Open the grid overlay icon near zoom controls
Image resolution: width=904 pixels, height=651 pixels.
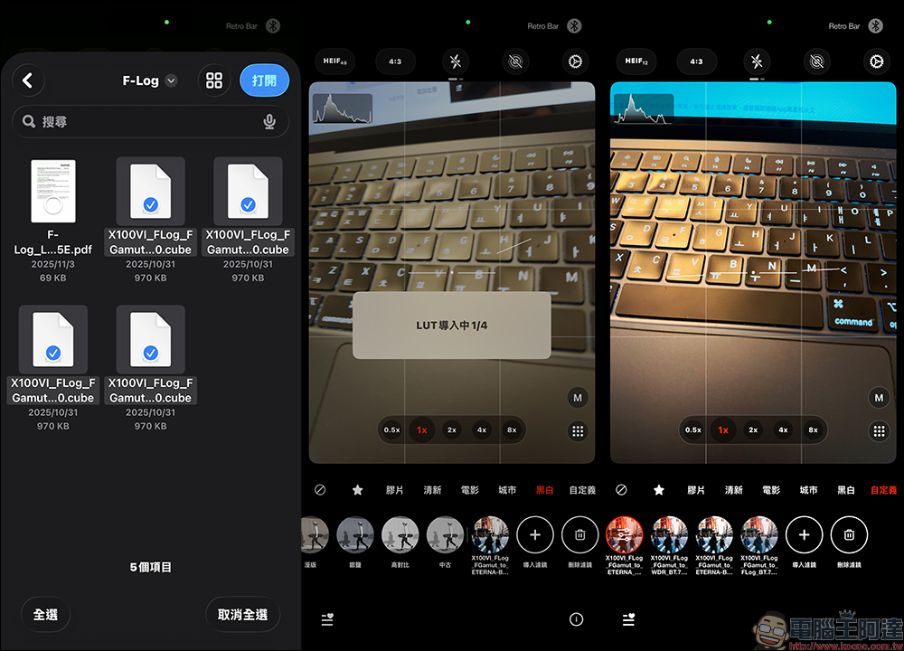(x=578, y=430)
